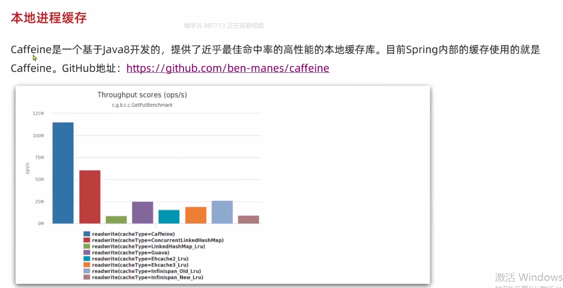
Task: Click the teal Ehcache2_Lru legend swatch
Action: click(x=87, y=259)
